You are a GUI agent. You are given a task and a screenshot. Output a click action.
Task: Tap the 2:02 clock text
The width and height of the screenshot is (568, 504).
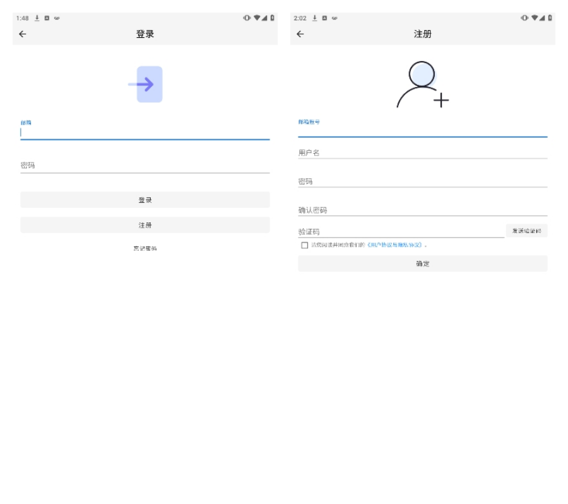pyautogui.click(x=300, y=18)
